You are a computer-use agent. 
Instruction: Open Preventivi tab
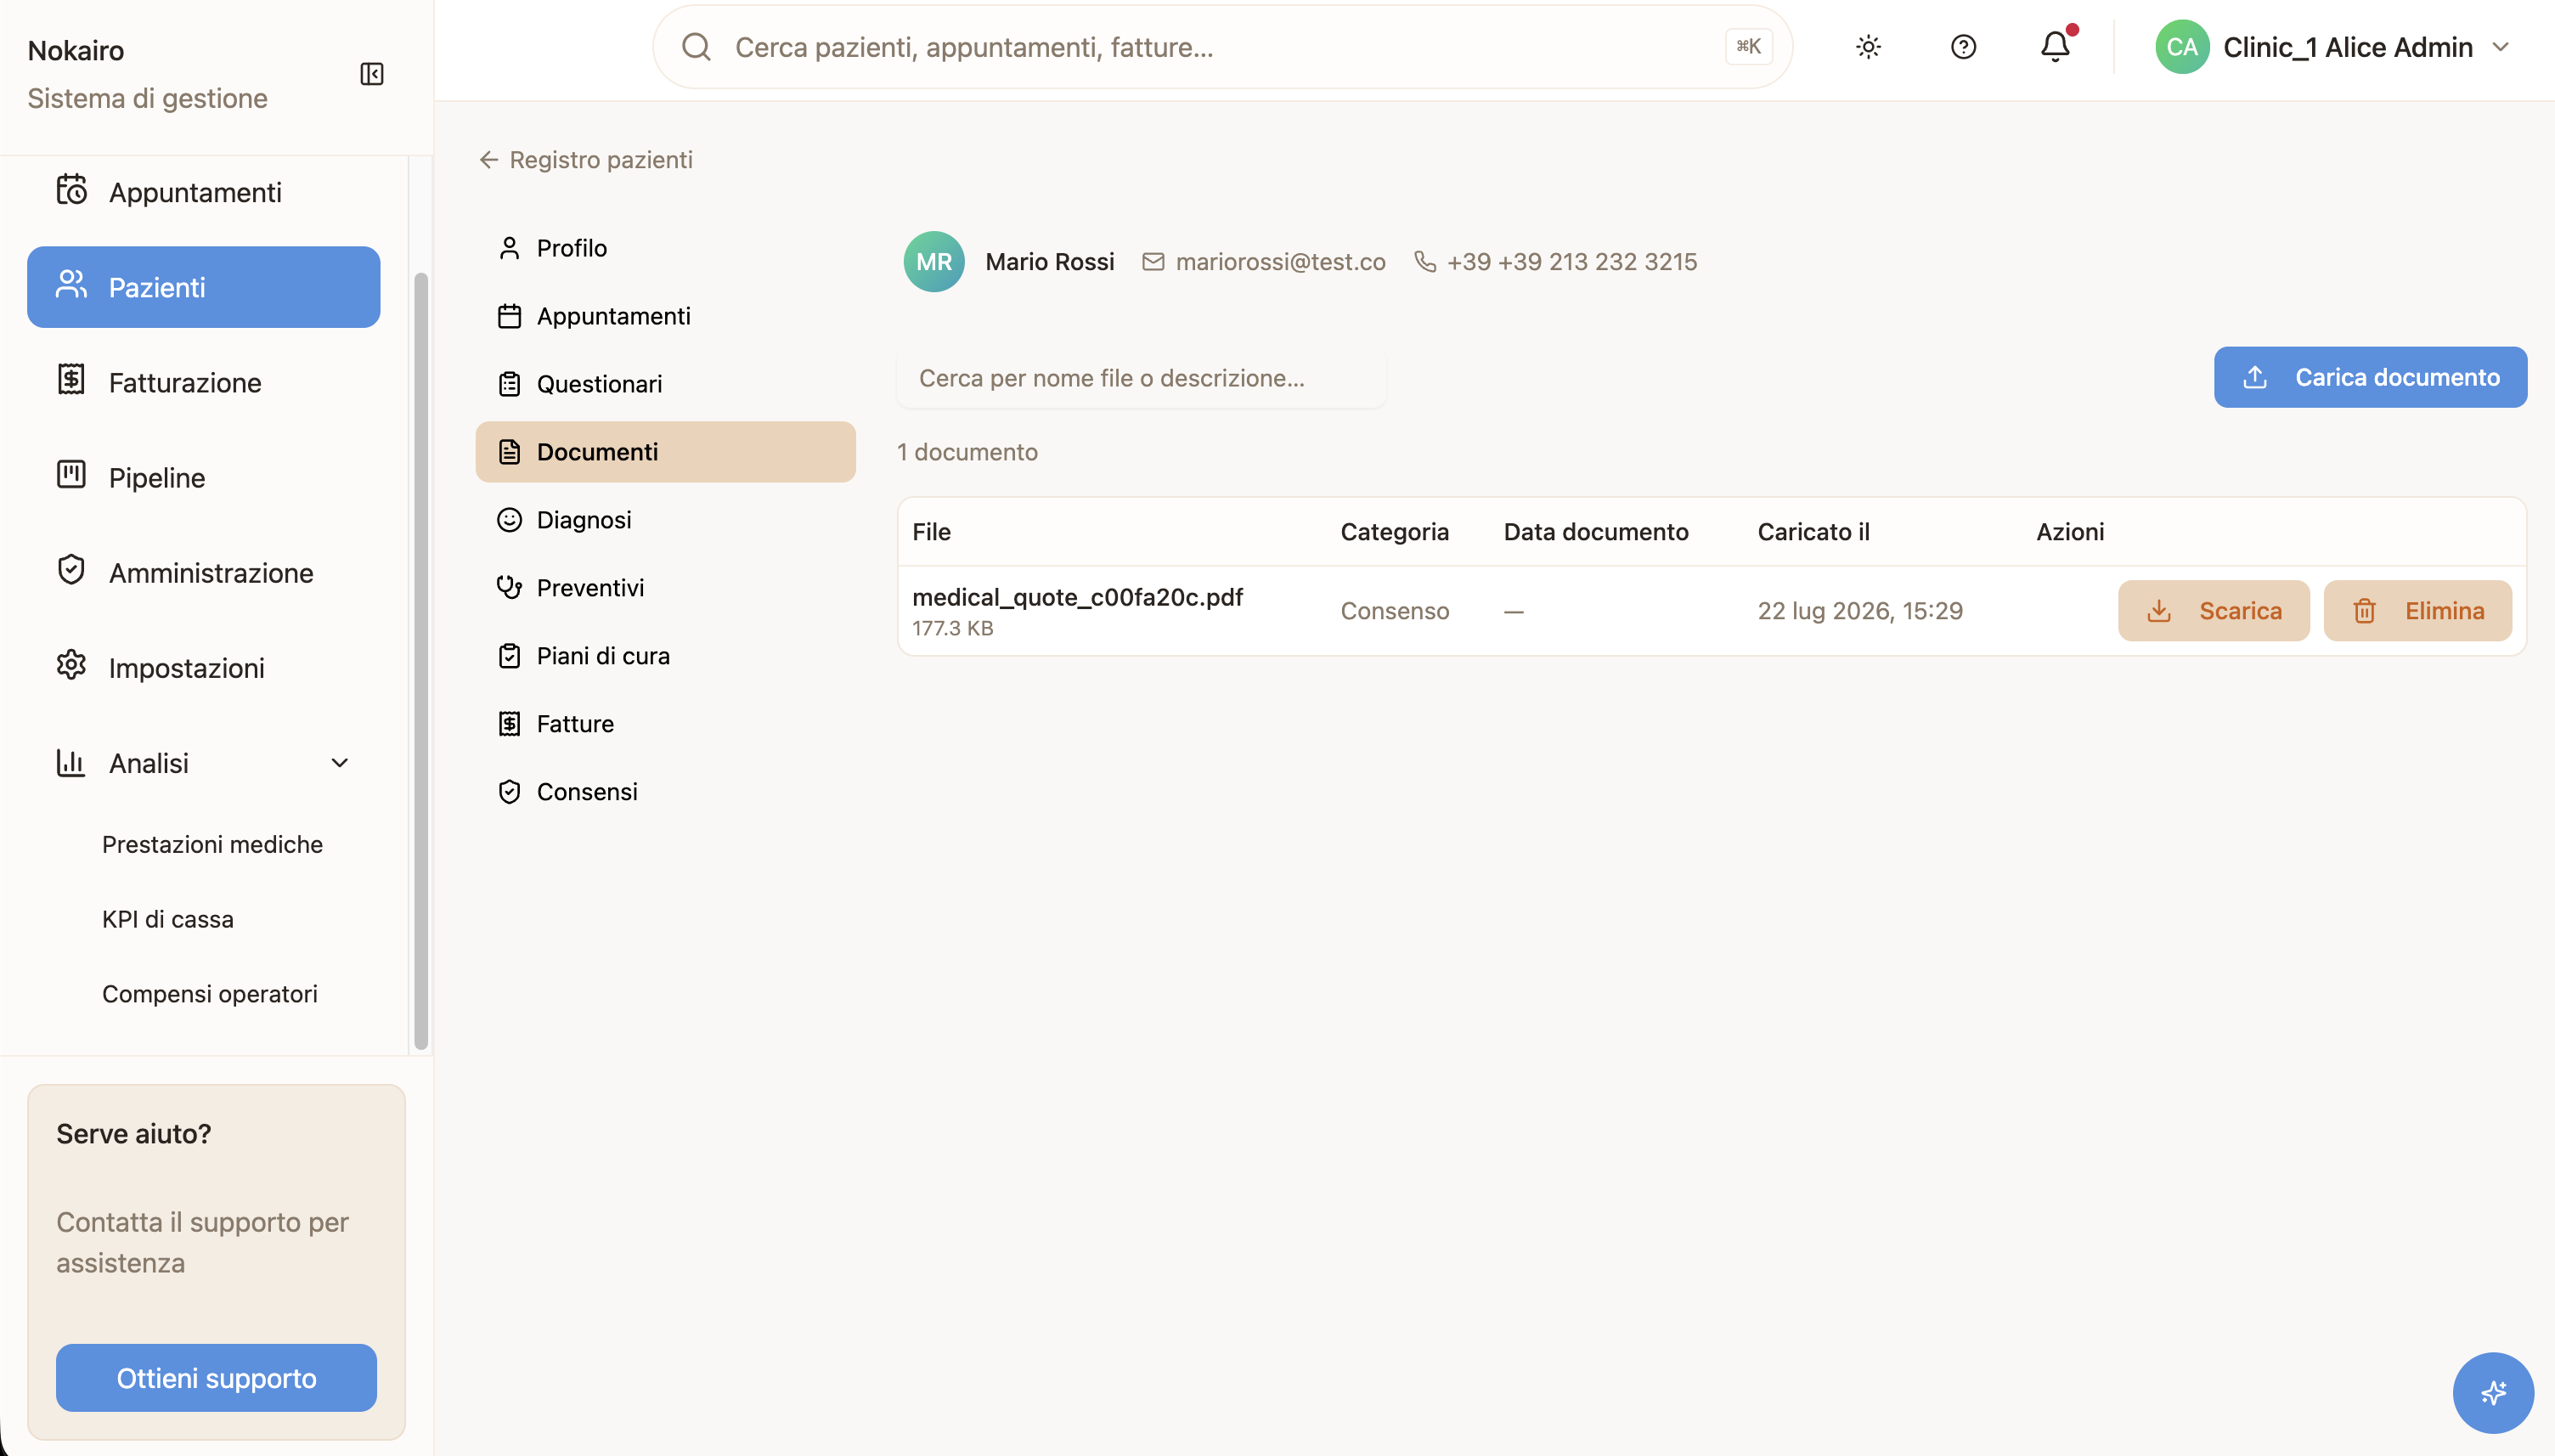pos(666,588)
